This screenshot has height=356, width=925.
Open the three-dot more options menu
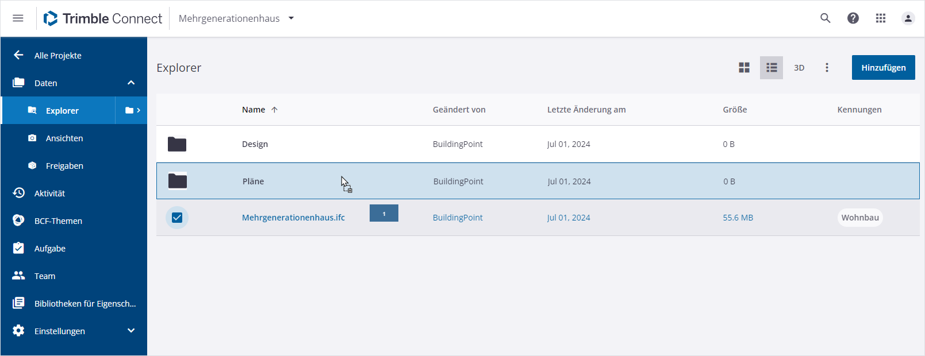pos(827,68)
